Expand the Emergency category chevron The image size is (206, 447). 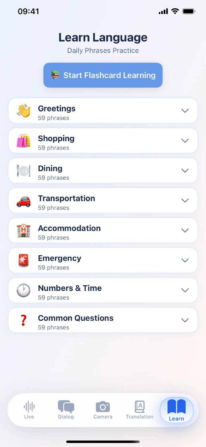pos(185,260)
